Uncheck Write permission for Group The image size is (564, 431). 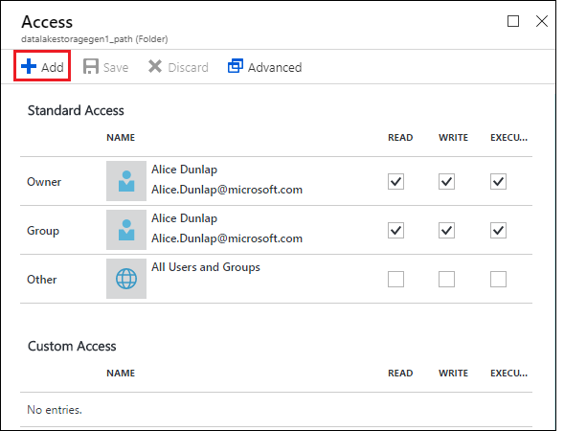(x=446, y=230)
